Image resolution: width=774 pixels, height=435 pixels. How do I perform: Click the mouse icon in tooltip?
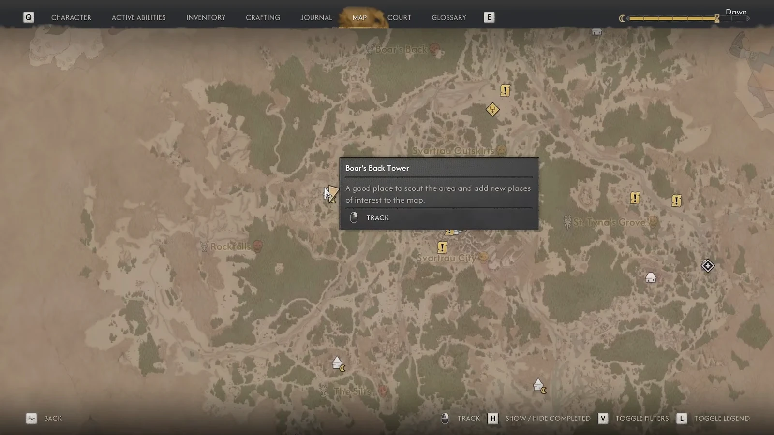(x=354, y=217)
